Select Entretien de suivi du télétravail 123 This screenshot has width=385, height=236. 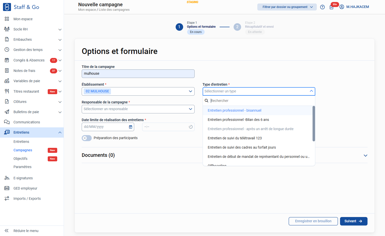[258, 138]
